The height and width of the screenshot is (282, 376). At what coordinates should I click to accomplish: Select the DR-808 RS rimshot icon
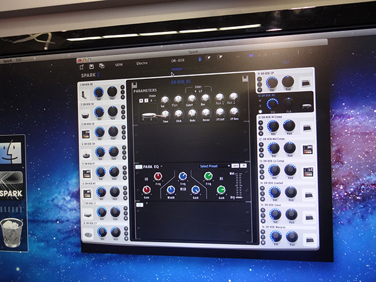pos(306,105)
